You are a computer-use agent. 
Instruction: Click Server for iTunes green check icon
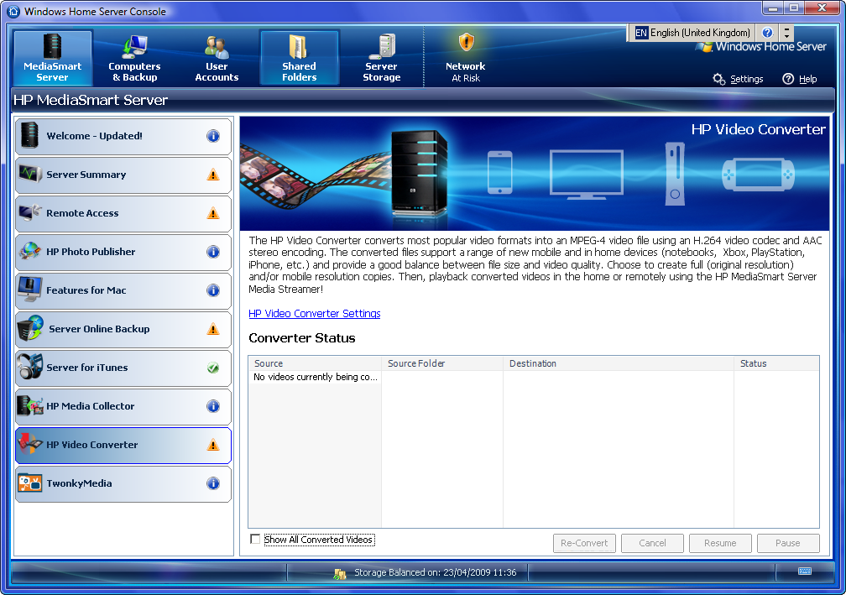pyautogui.click(x=213, y=368)
